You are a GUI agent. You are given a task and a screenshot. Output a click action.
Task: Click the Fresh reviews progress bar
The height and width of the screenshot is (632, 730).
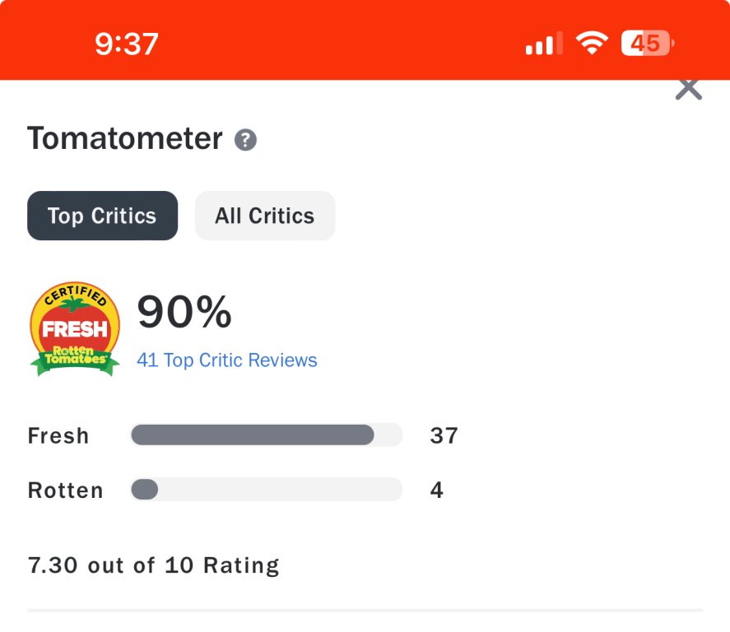253,434
